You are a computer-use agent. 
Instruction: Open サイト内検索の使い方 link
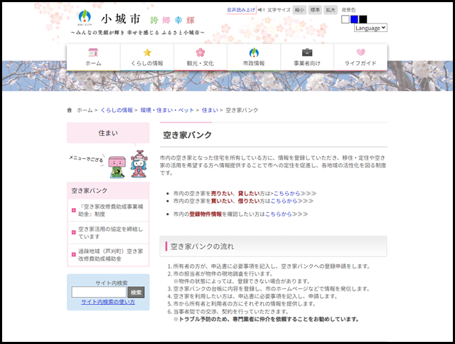tap(108, 302)
